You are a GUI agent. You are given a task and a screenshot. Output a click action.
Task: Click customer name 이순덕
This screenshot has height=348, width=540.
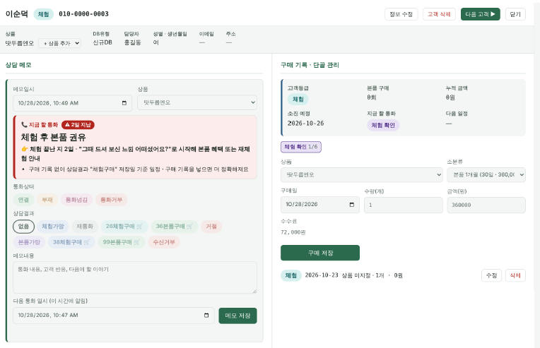pos(17,13)
